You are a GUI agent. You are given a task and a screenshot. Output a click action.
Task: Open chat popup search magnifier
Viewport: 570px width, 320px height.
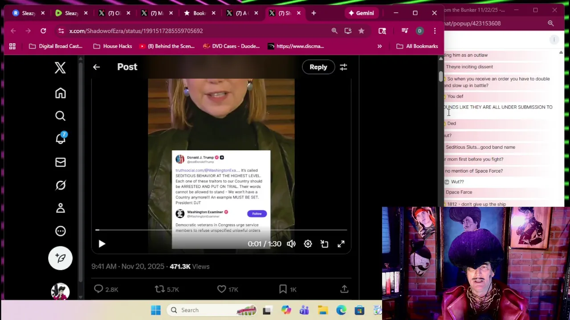551,23
